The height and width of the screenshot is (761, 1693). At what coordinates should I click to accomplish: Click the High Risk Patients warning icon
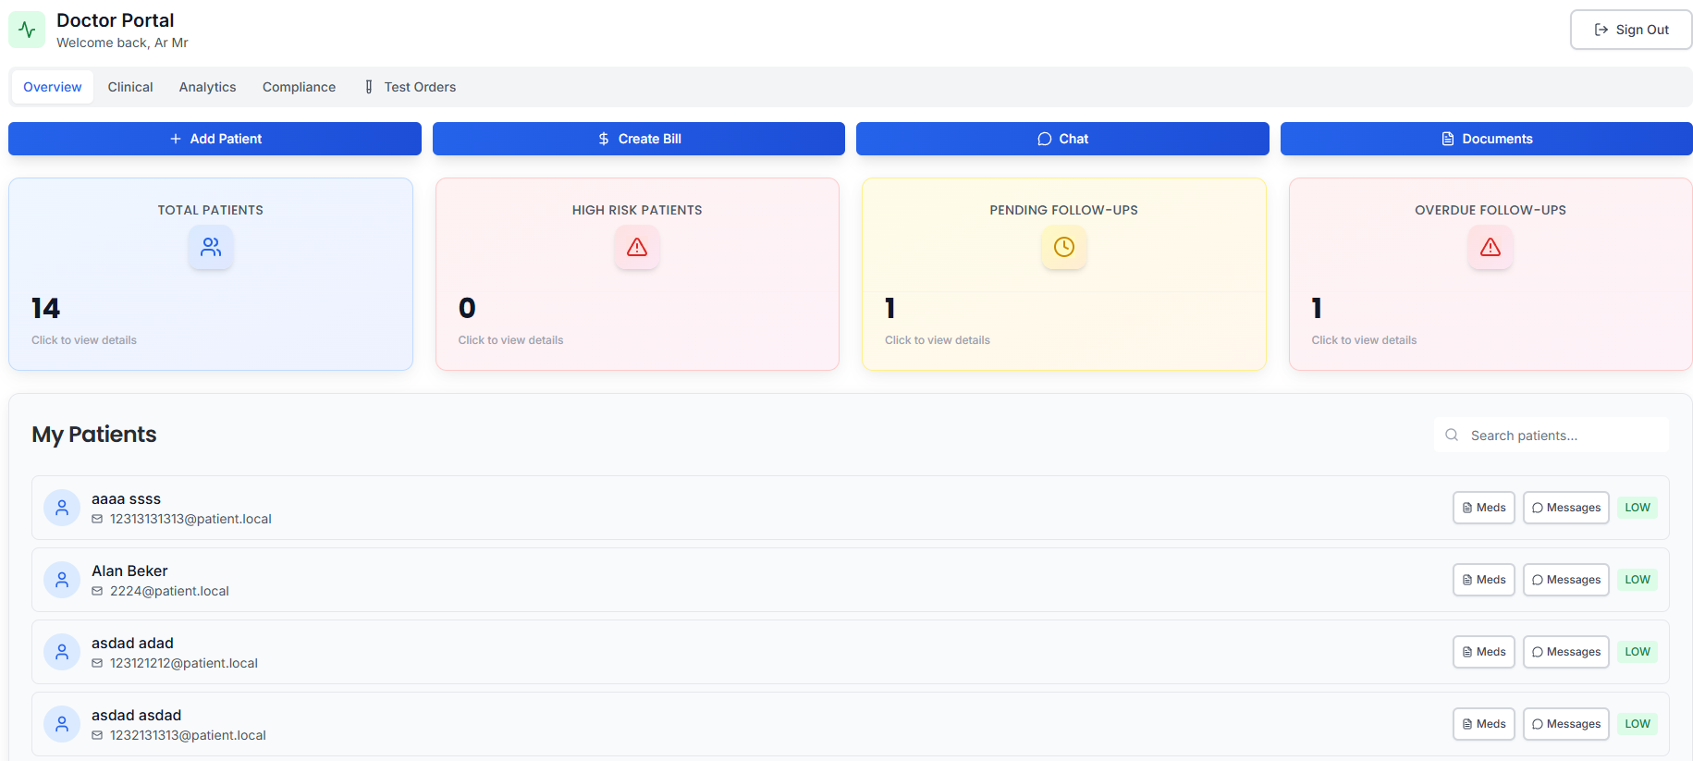(637, 247)
